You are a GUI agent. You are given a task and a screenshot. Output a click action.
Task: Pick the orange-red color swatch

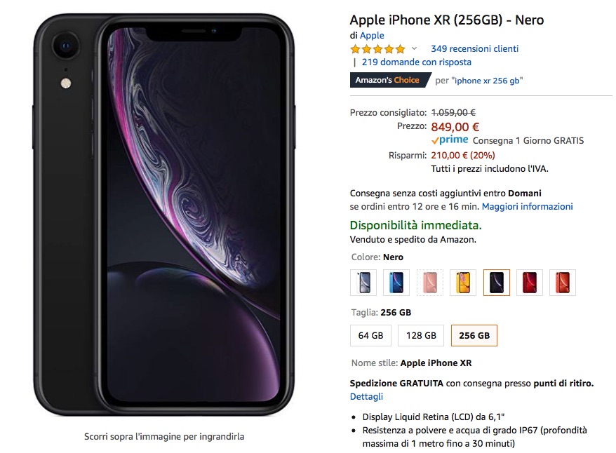coord(563,282)
